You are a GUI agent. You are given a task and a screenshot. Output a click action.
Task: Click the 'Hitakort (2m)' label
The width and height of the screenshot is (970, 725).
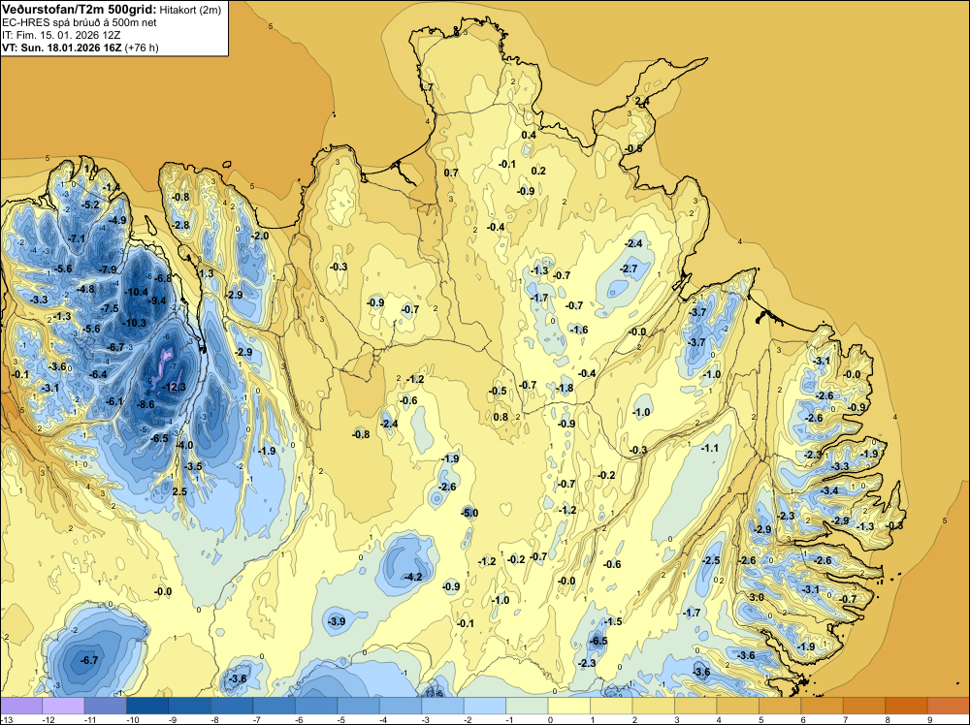point(190,10)
